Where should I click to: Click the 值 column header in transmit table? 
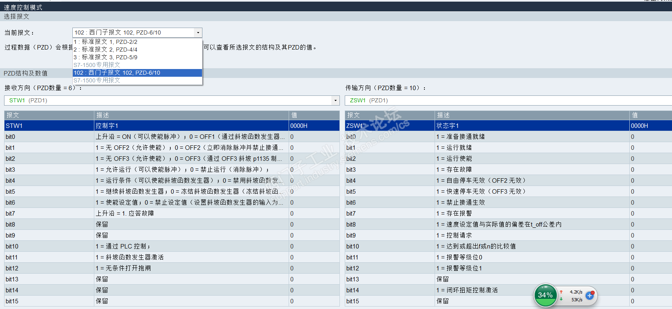pyautogui.click(x=651, y=115)
